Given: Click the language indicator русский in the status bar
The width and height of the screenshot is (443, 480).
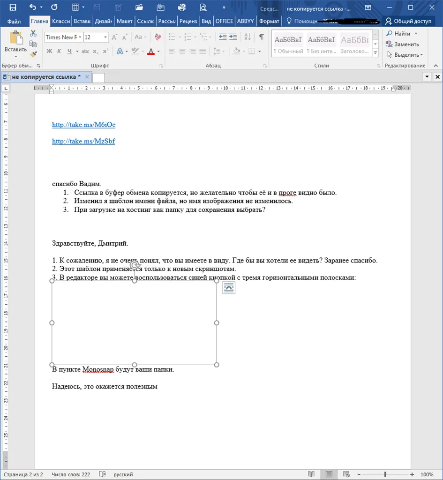Looking at the screenshot, I should (123, 474).
